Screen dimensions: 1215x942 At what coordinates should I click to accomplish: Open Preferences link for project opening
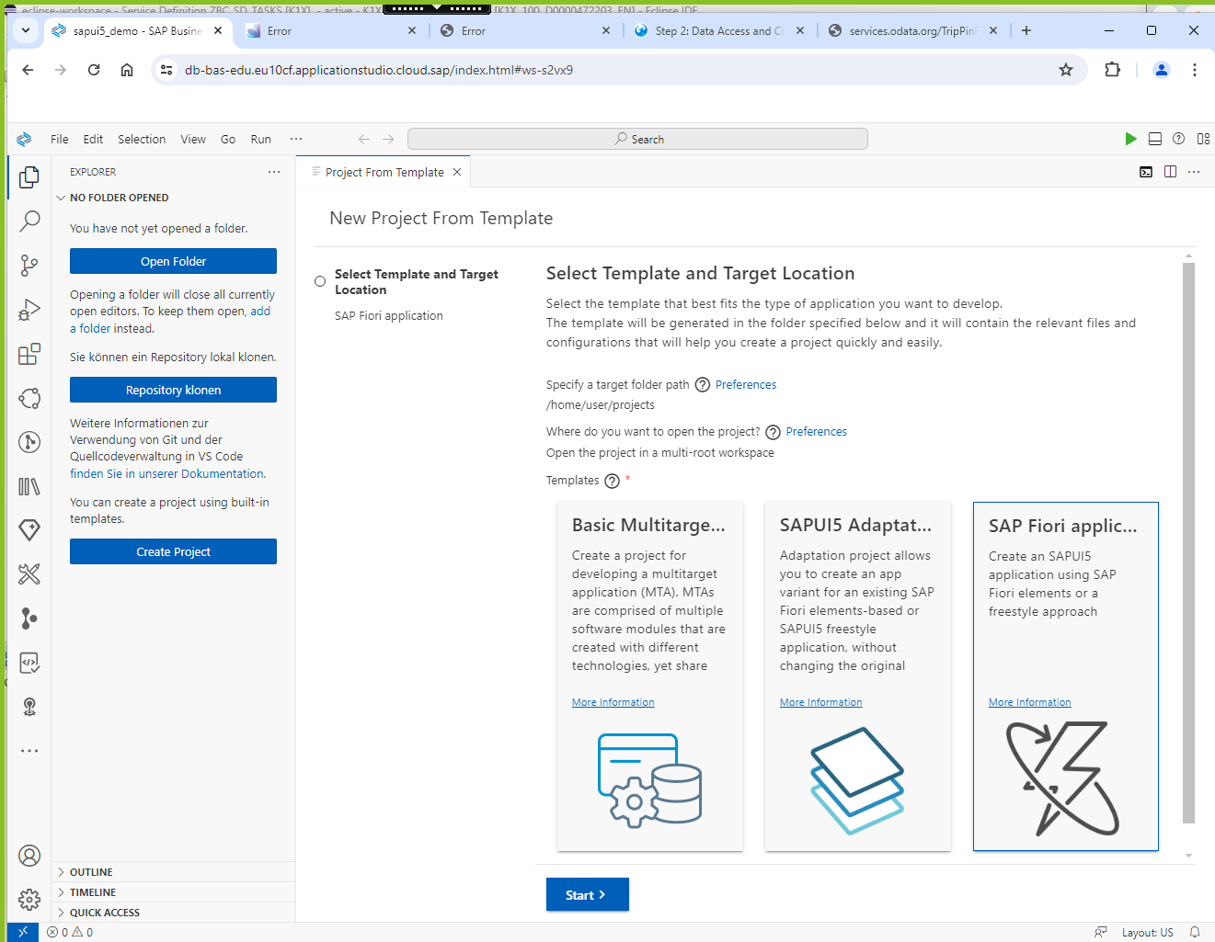[x=817, y=432]
